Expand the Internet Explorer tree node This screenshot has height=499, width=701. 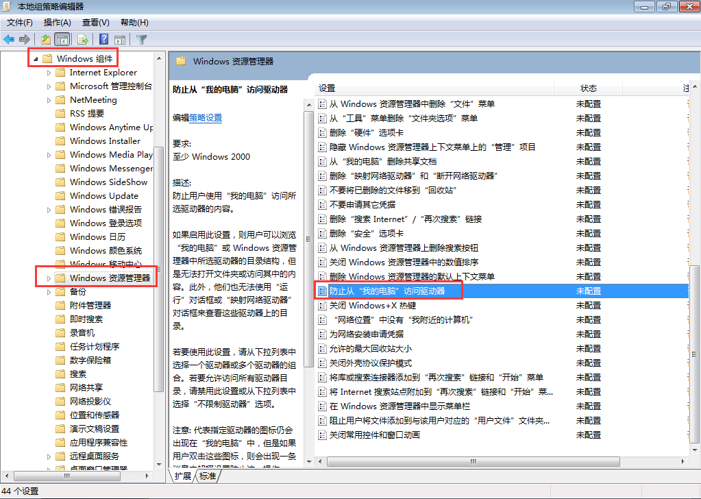point(48,72)
